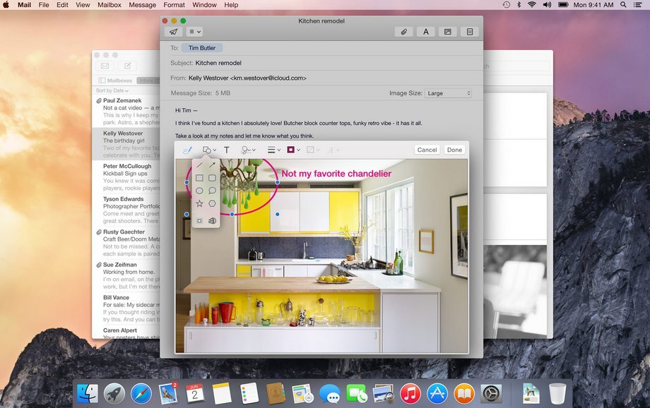650x408 pixels.
Task: Cancel the markup edits
Action: click(x=427, y=150)
